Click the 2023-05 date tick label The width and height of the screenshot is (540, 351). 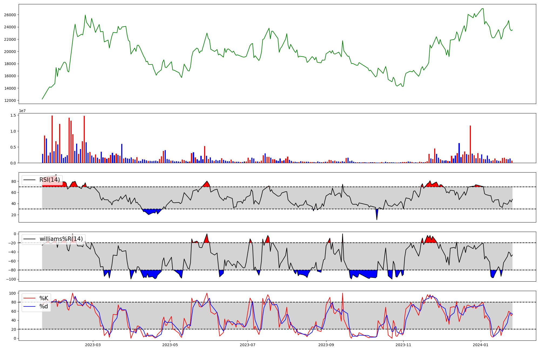coord(170,345)
